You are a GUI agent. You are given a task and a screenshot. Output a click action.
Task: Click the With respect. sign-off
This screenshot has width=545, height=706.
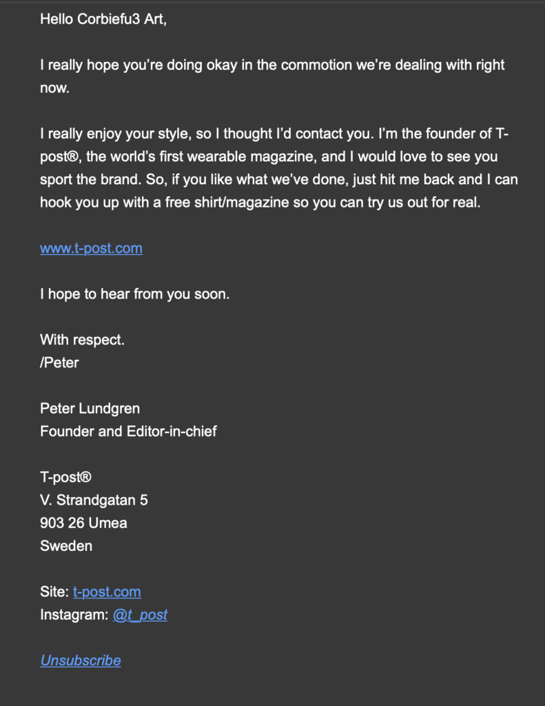(x=83, y=340)
